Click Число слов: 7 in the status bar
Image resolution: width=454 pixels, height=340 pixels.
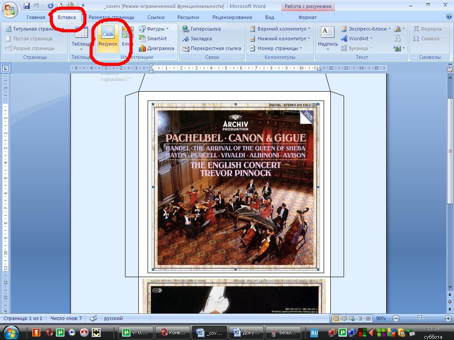click(66, 318)
